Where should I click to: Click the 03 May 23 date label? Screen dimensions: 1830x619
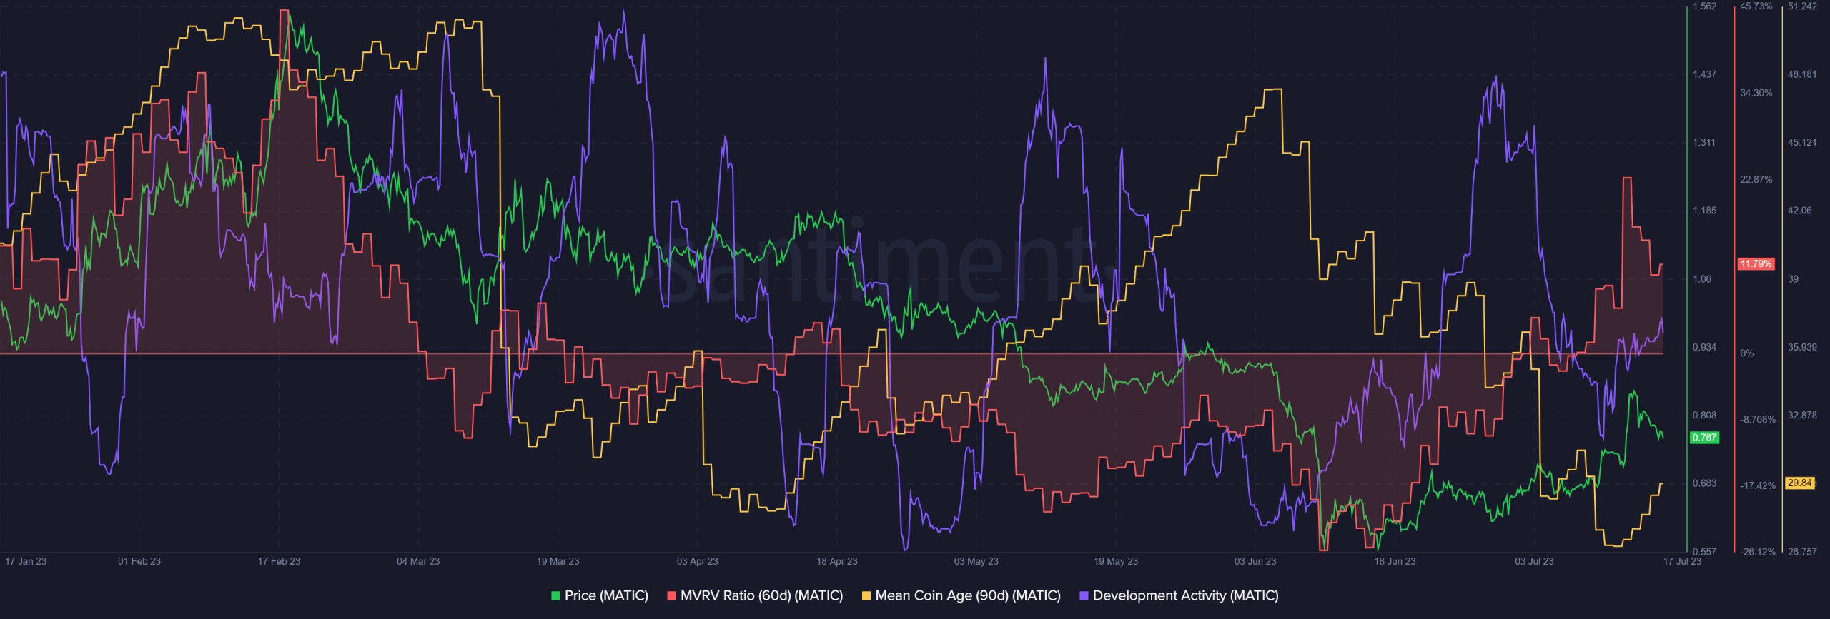(976, 561)
